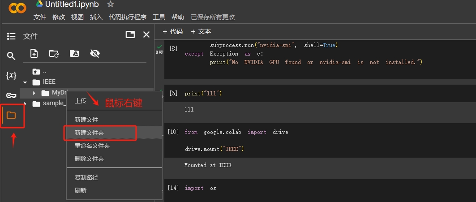
Task: Open the variables {x} panel
Action: [x=11, y=75]
